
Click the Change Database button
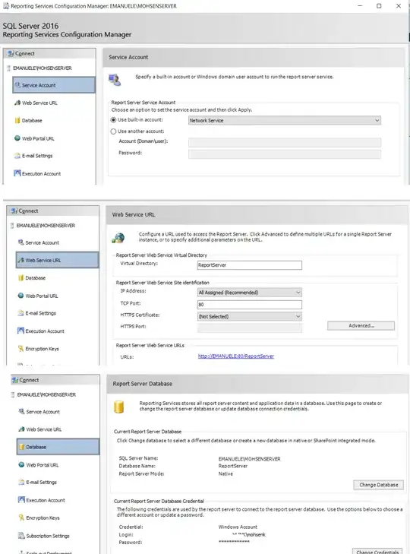coord(379,485)
